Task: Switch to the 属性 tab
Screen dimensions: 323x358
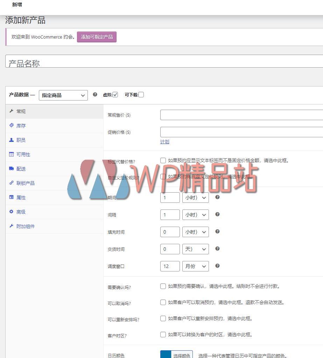Action: point(21,197)
